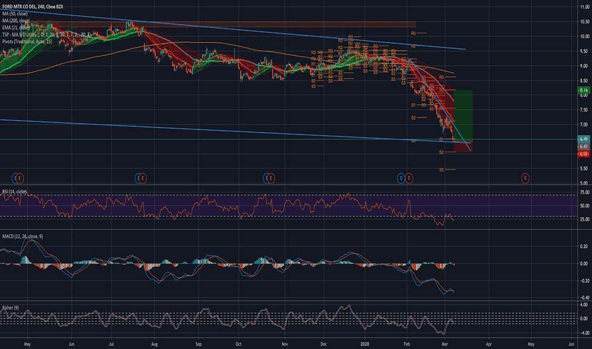Click the upcoming earnings marker between April and May

click(525, 178)
